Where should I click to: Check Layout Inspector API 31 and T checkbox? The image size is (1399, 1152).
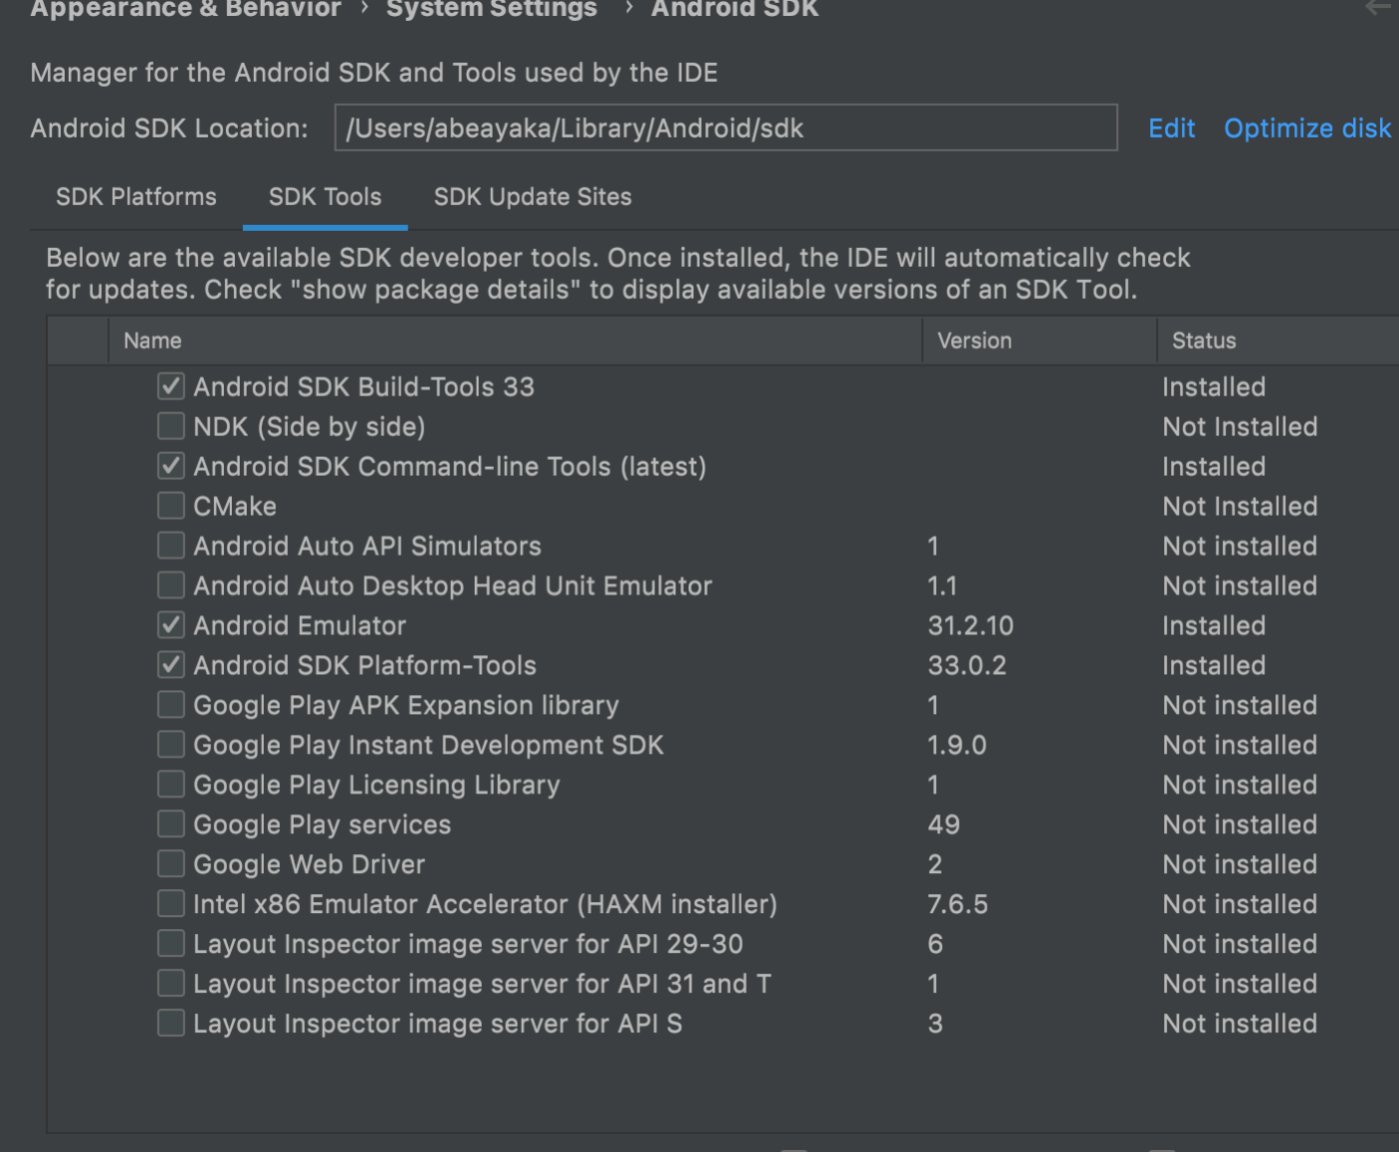coord(171,983)
